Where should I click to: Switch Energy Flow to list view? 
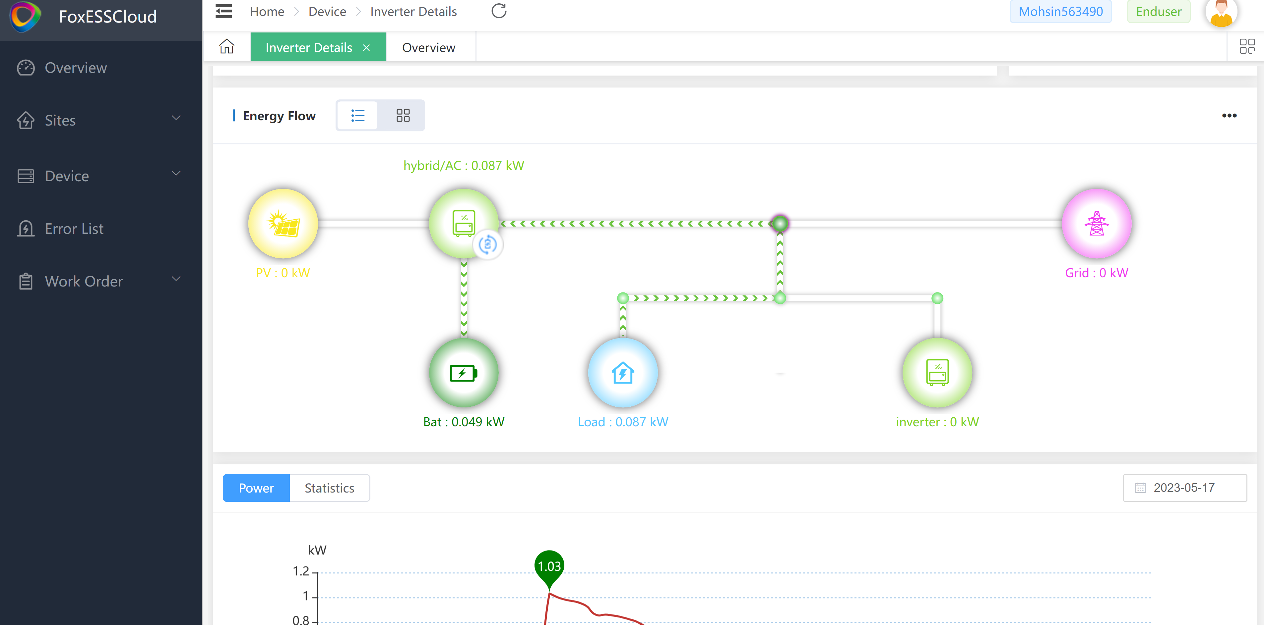(358, 116)
